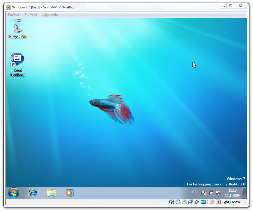The height and width of the screenshot is (211, 253).
Task: Click the Windows 7 build watermark text
Action: coord(216,181)
